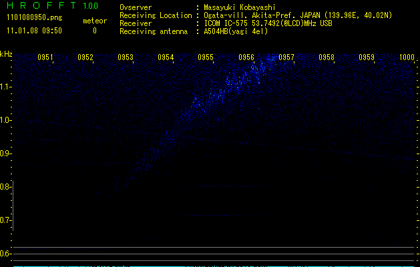Click the 0954 time marker

166,57
